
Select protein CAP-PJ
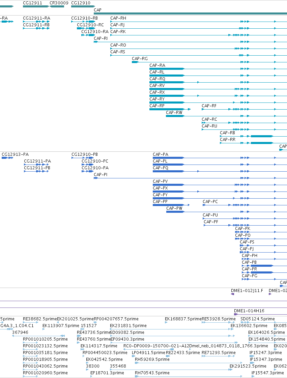263,253
